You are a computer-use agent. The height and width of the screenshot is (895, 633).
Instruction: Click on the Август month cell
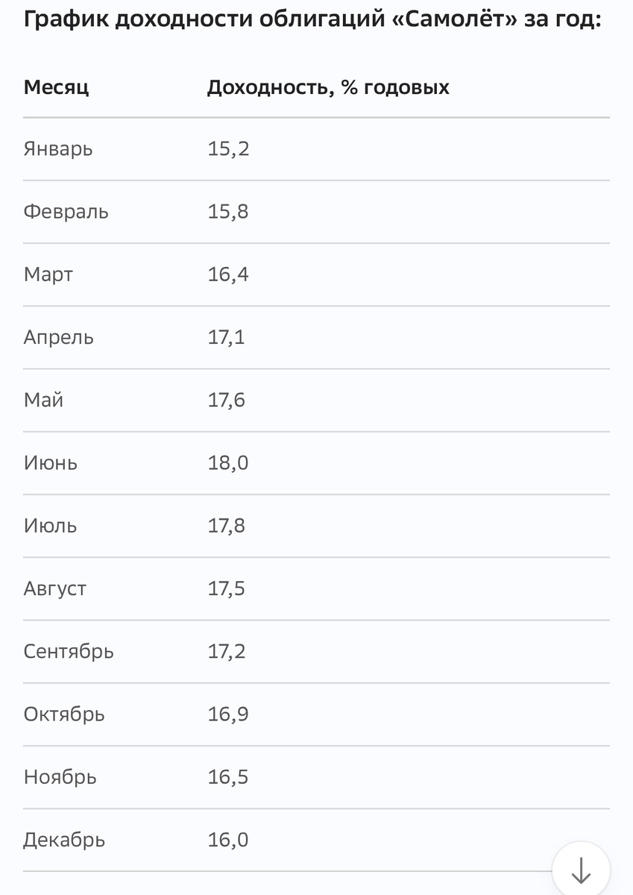pos(54,588)
